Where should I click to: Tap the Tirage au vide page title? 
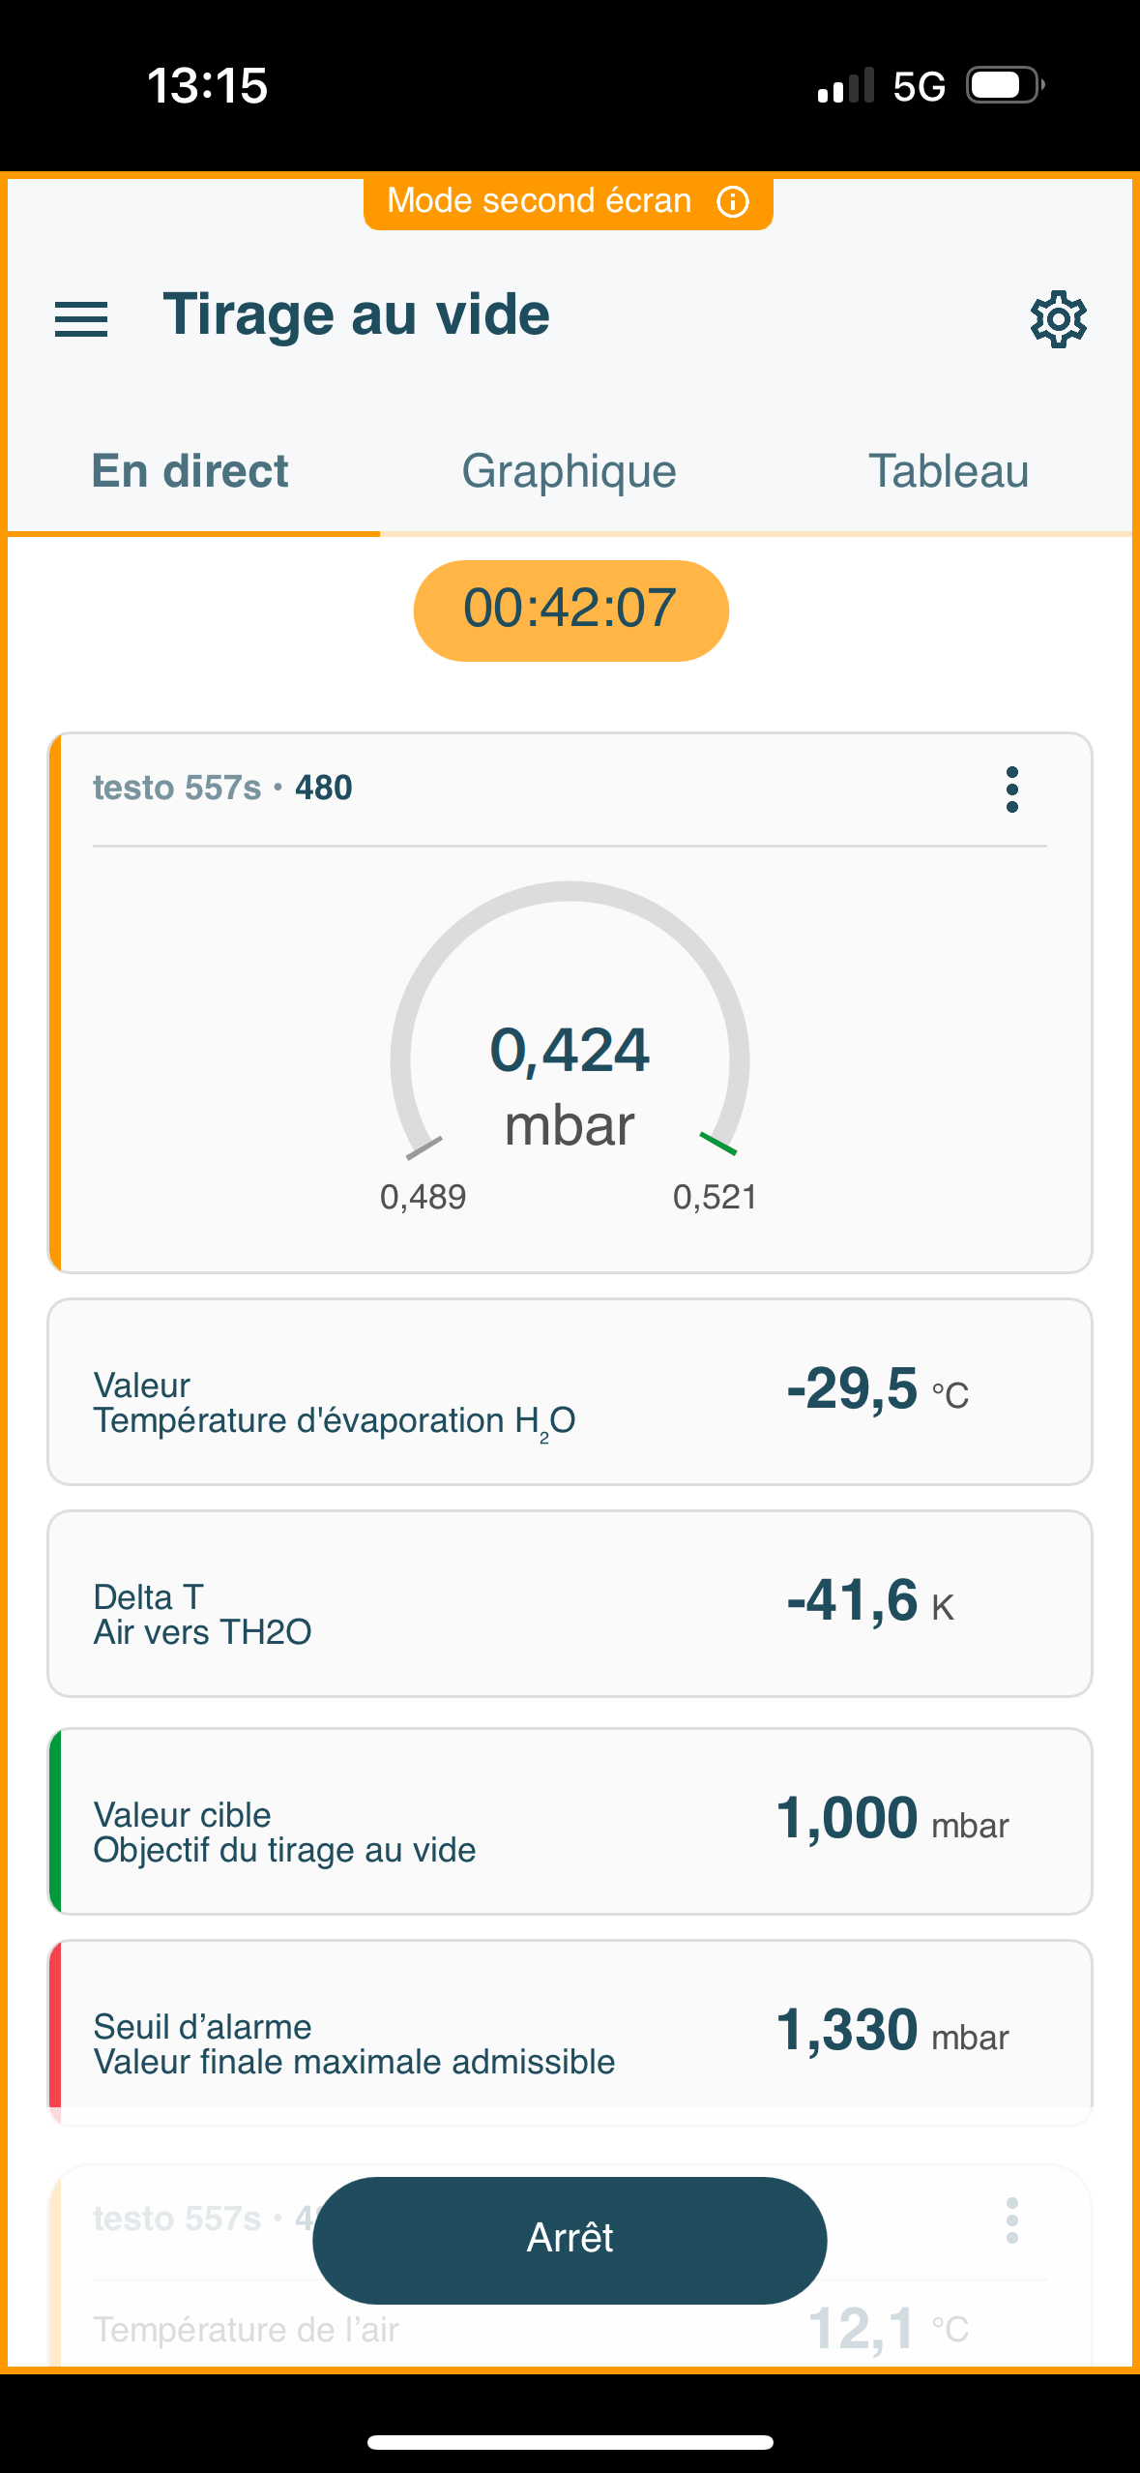[356, 315]
